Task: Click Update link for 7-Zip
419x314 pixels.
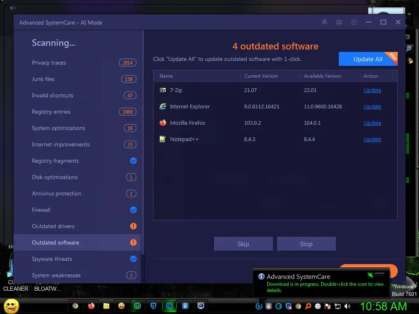Action: pos(372,90)
